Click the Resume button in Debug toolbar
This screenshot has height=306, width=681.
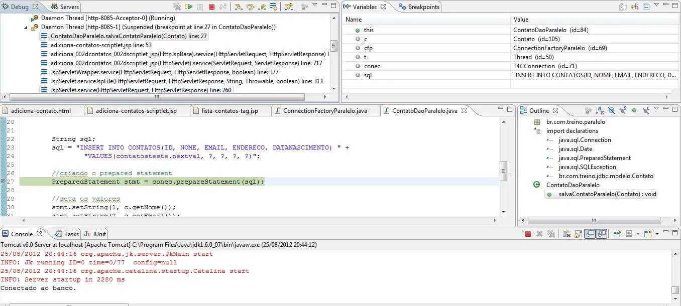(189, 7)
